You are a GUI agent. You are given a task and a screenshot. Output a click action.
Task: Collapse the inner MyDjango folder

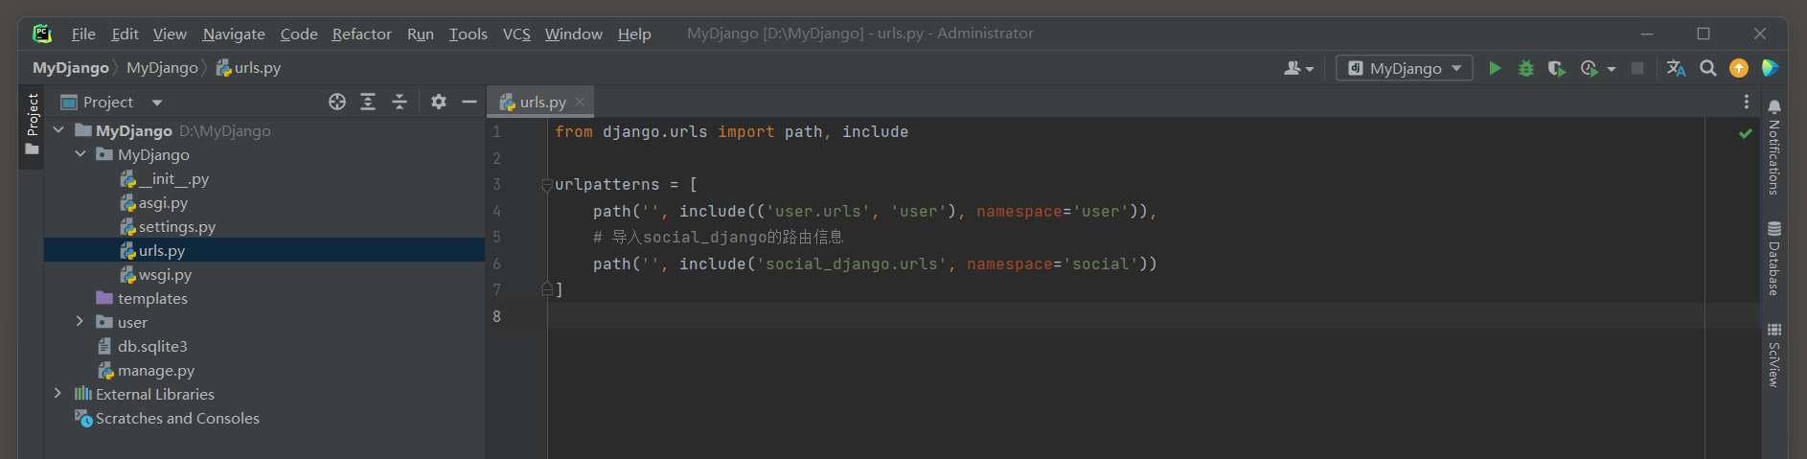click(80, 153)
